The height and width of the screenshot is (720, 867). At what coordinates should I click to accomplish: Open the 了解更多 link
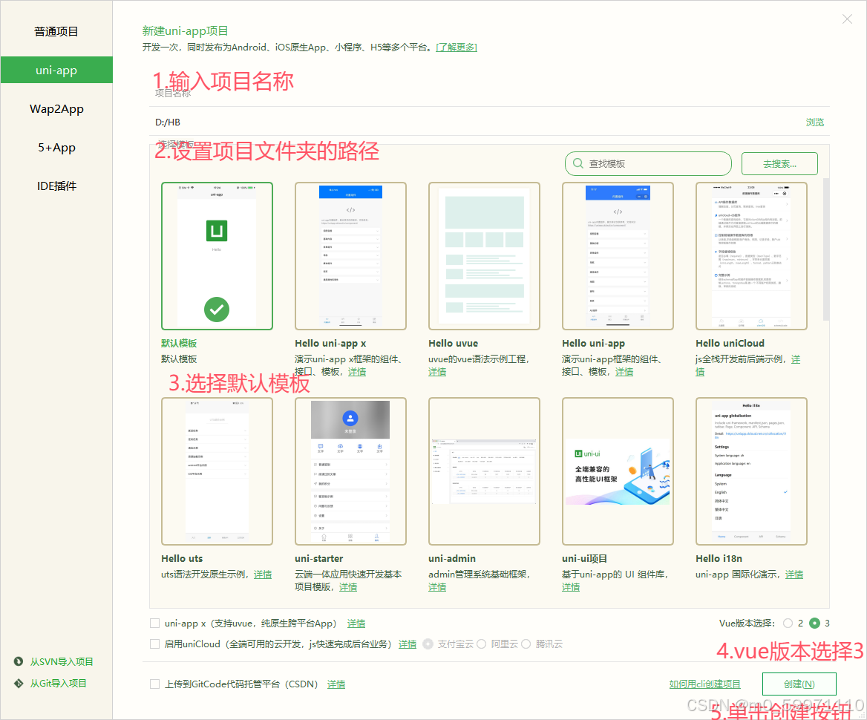click(x=457, y=48)
